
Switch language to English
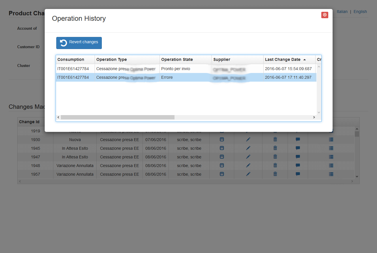pos(360,12)
